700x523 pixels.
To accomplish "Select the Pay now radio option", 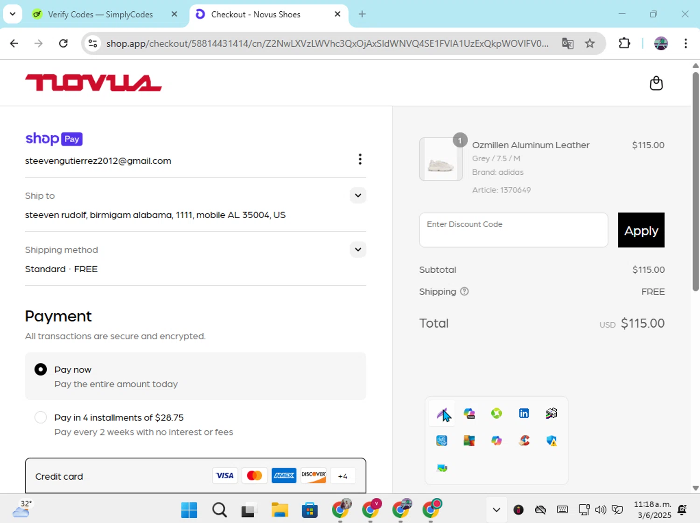I will pos(41,370).
